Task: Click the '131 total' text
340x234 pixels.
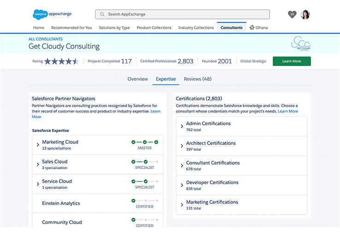Action: pyautogui.click(x=193, y=208)
